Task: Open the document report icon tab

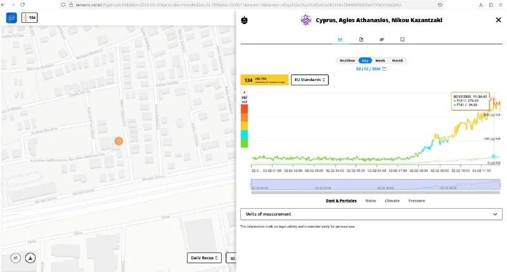Action: tap(361, 39)
